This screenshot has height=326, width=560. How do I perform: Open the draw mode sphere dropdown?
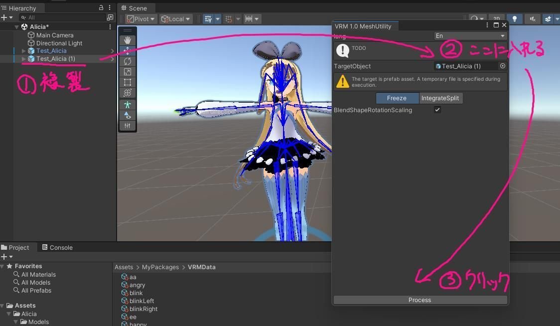477,19
